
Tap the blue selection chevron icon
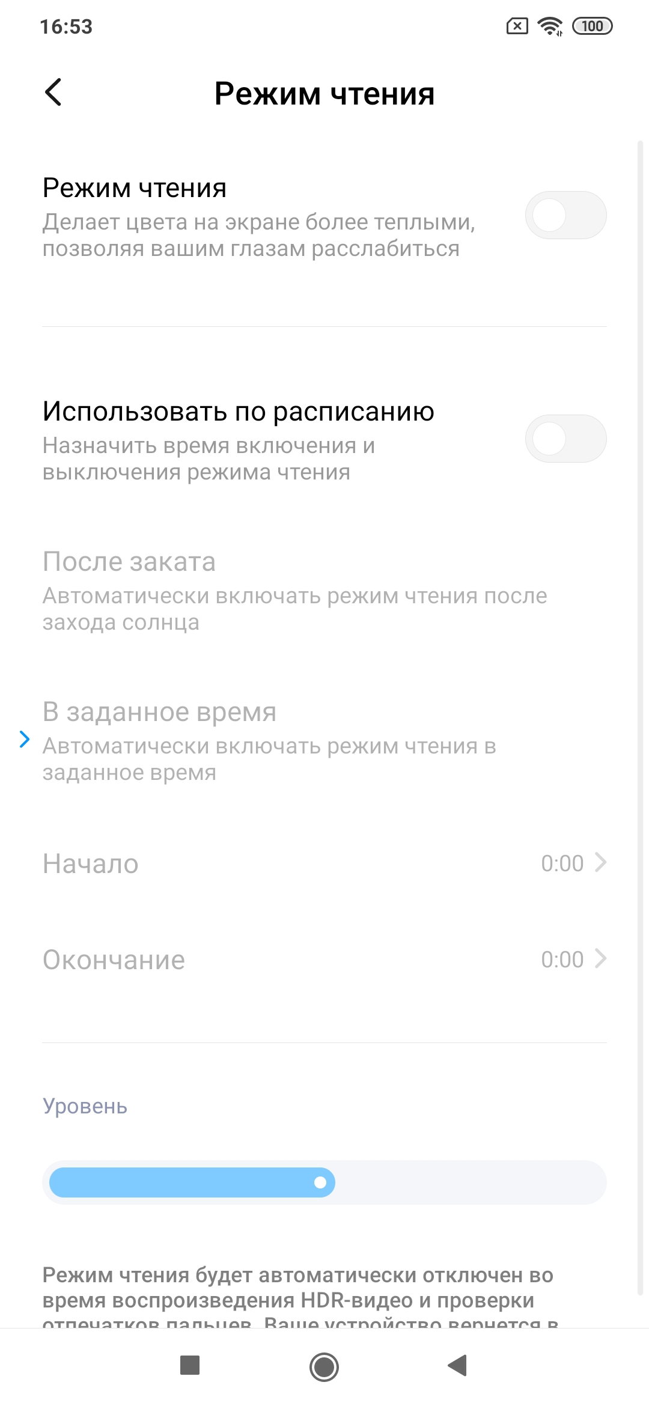[x=25, y=739]
